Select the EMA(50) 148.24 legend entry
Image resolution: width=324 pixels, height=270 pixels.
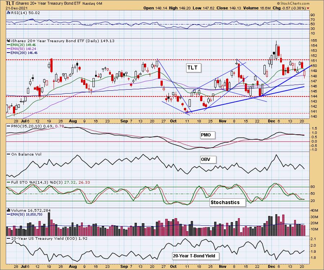point(22,49)
